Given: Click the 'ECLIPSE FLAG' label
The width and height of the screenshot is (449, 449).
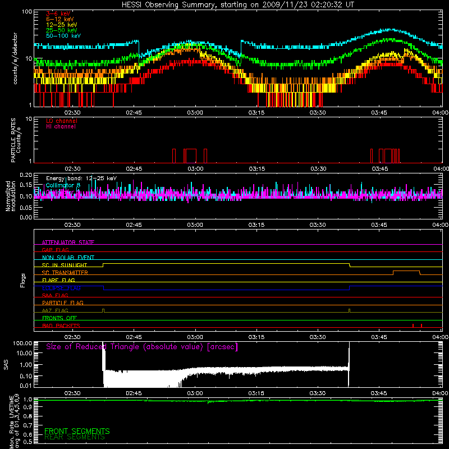Looking at the screenshot, I should tap(61, 288).
